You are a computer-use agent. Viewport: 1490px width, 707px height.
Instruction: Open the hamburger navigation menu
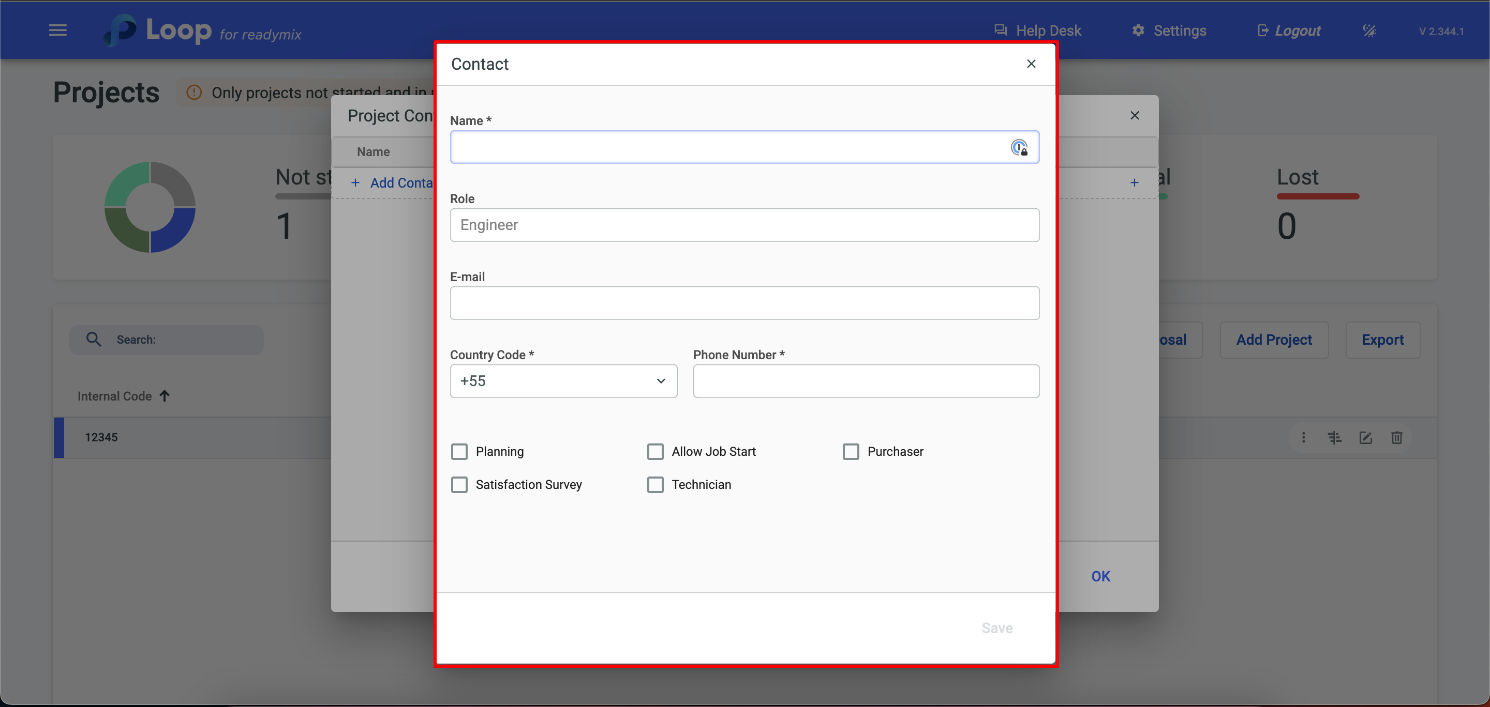pos(58,30)
